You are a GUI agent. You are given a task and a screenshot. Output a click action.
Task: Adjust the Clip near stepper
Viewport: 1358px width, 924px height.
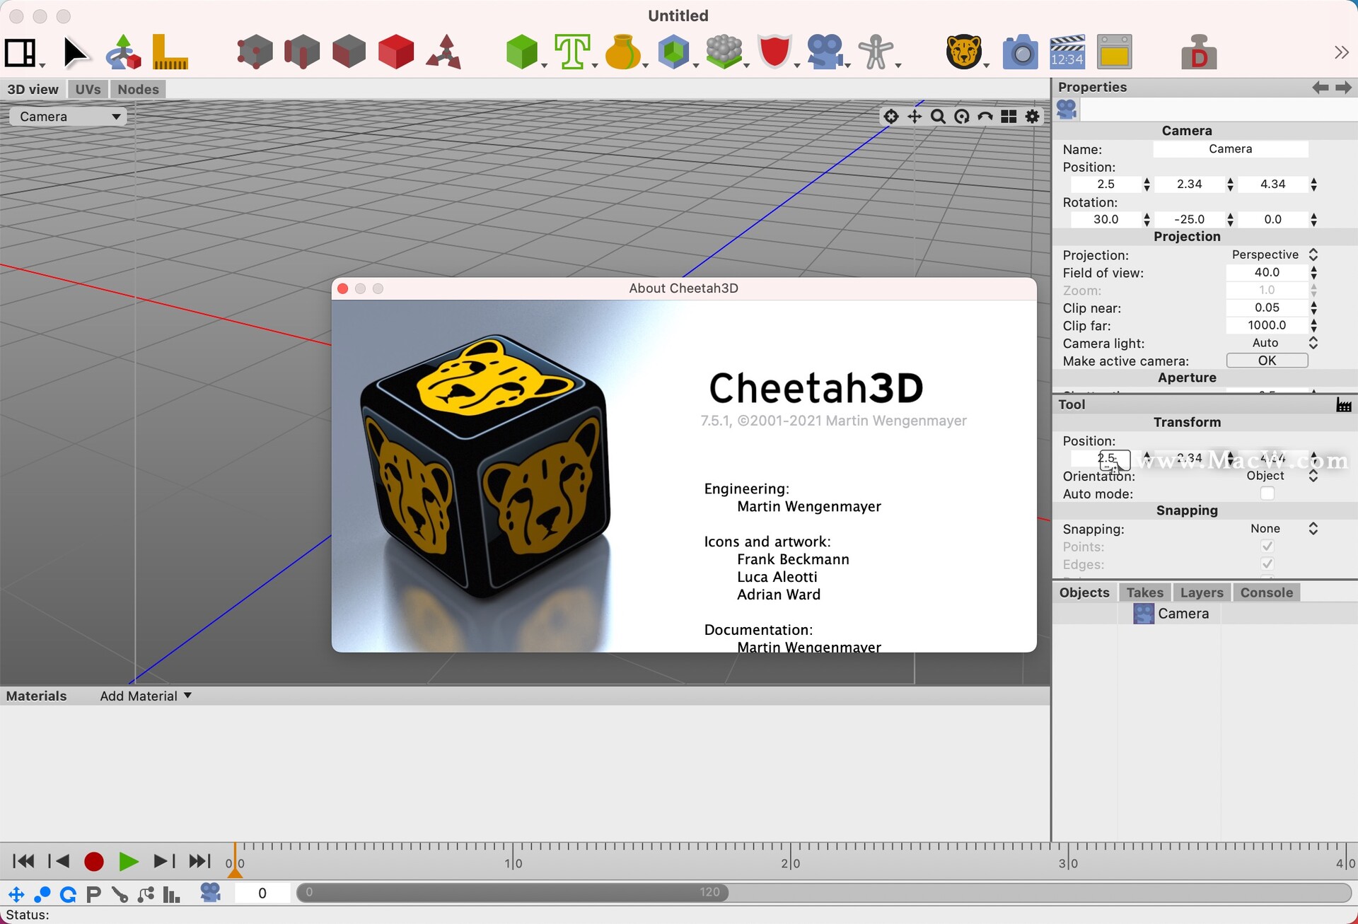(x=1313, y=308)
